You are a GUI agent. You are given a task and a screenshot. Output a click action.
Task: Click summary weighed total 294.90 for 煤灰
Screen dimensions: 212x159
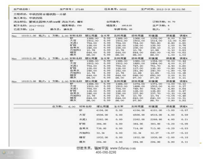155,142
